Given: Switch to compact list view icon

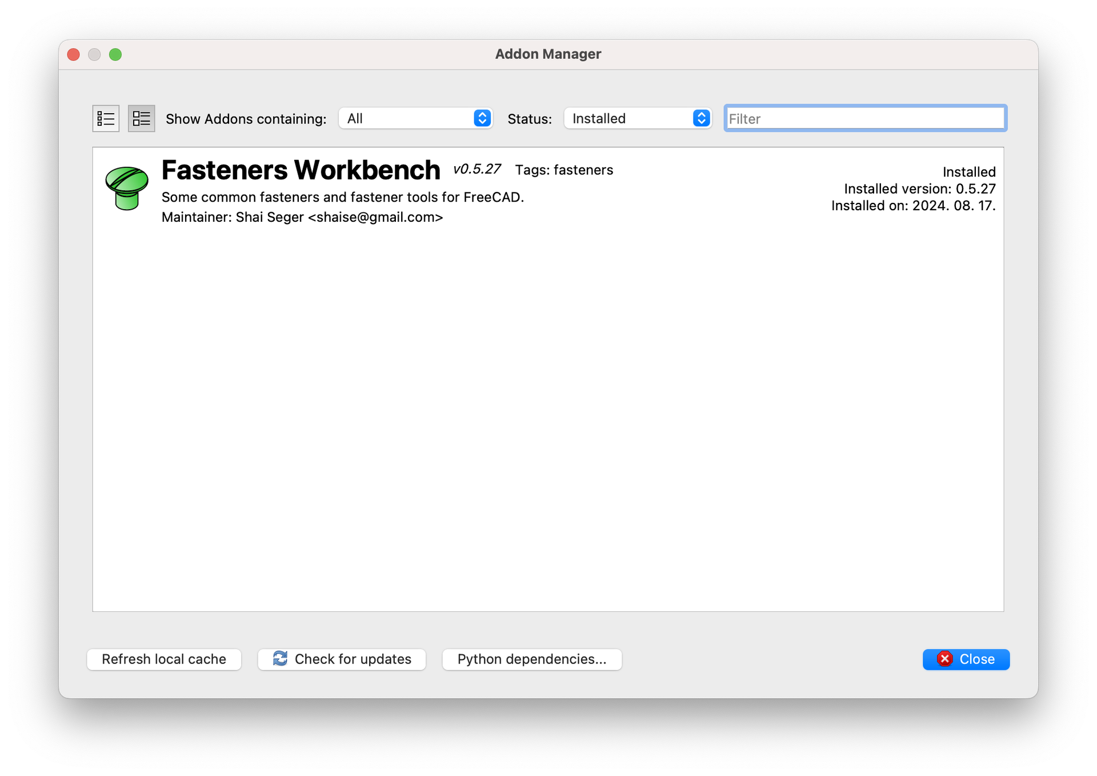Looking at the screenshot, I should (x=106, y=118).
